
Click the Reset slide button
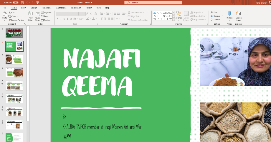[45, 16]
